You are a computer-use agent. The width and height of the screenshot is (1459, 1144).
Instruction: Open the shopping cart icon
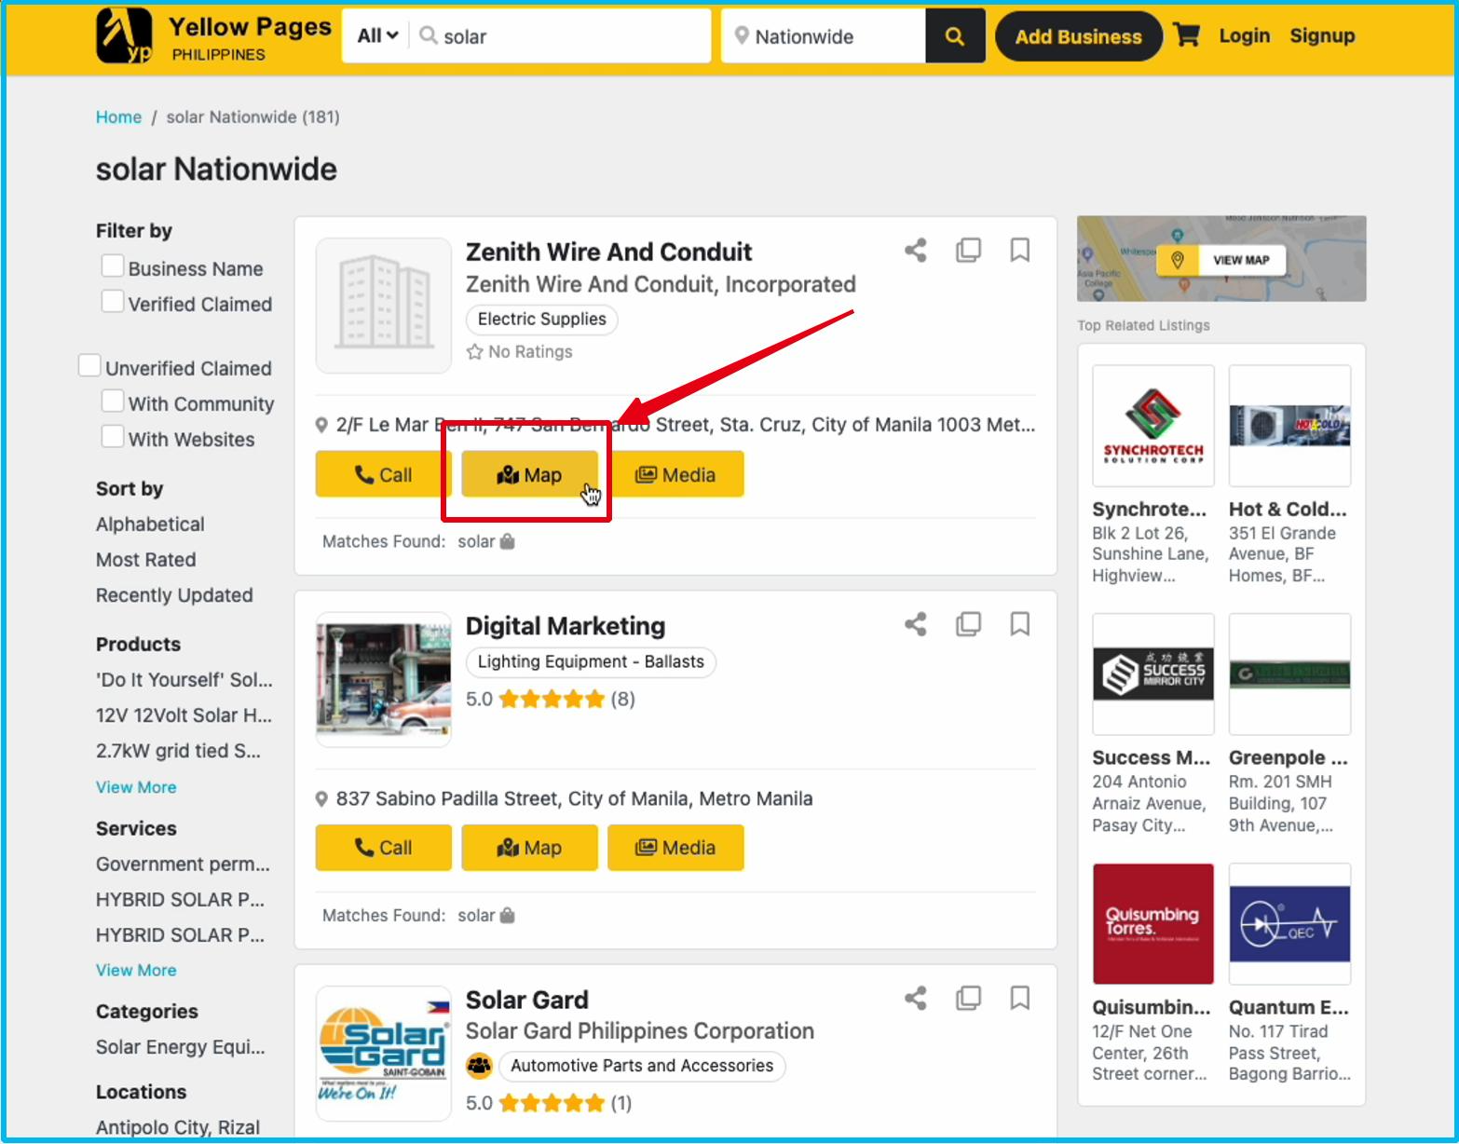(x=1187, y=35)
